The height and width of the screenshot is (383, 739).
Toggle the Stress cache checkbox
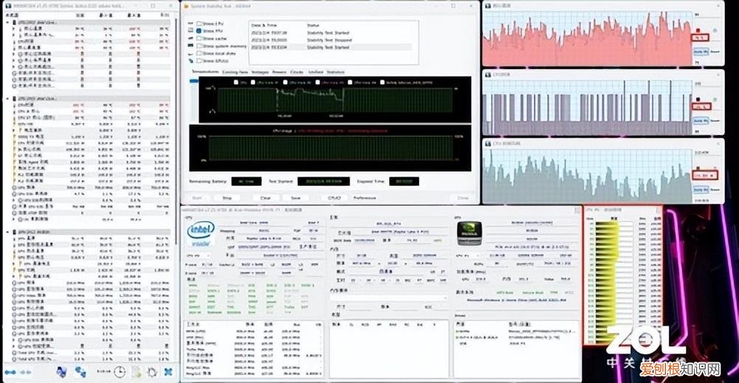(x=198, y=39)
